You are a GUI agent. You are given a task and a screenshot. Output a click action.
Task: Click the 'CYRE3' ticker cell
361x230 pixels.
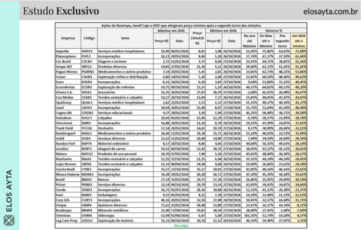(x=89, y=169)
